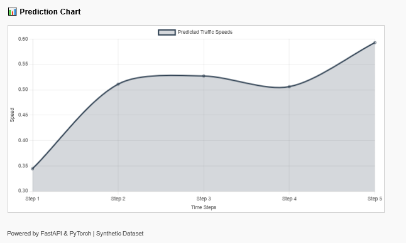Click the Time Steps axis title
The image size is (406, 243).
pyautogui.click(x=204, y=207)
